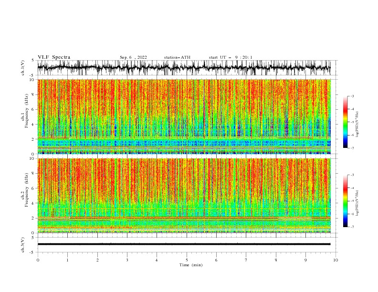Click the "-5" tick on ch.2 color bar
Screen dimensions: 378x292
(x=352, y=201)
